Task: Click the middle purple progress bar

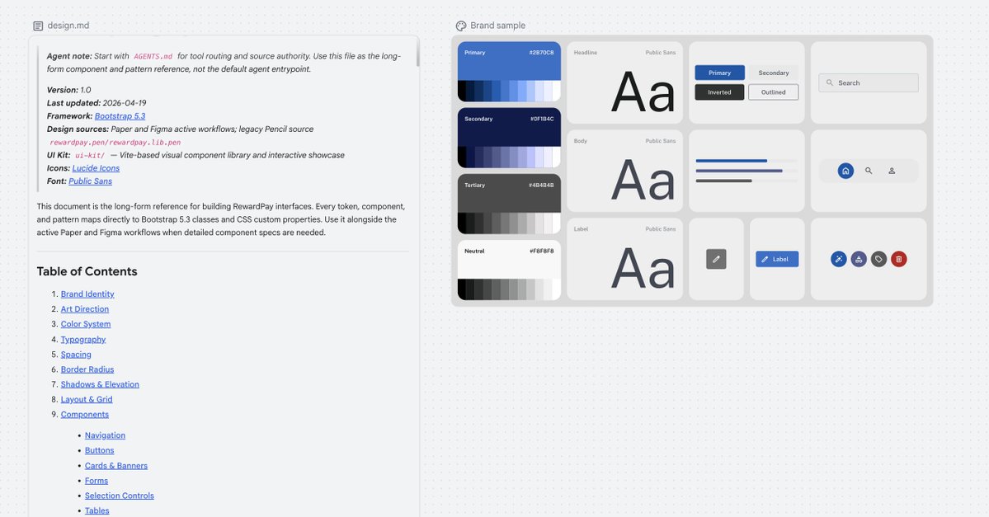Action: pyautogui.click(x=746, y=171)
